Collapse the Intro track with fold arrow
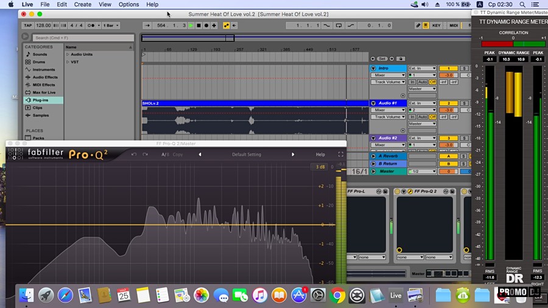The image size is (548, 308). coord(373,69)
